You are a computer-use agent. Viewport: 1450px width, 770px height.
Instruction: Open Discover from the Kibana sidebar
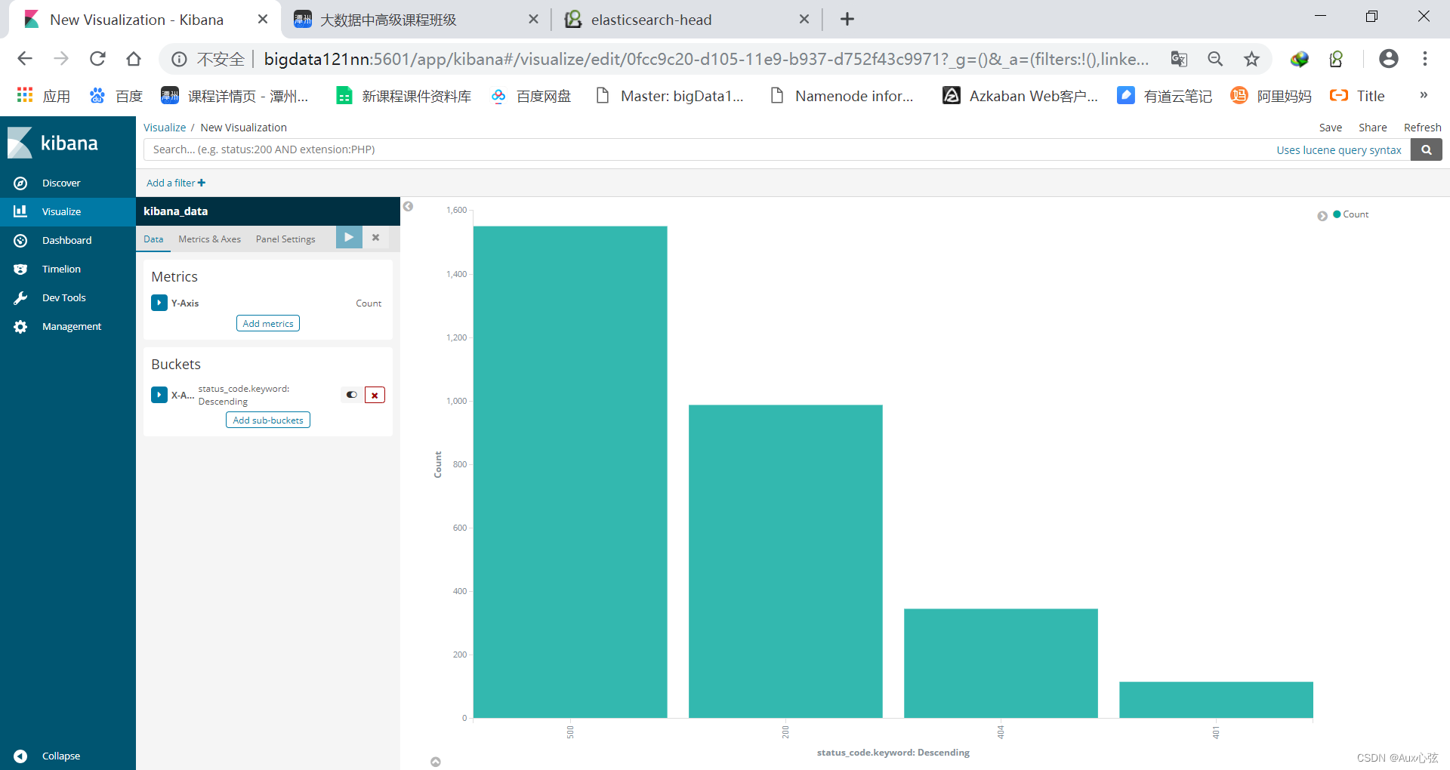(x=61, y=183)
